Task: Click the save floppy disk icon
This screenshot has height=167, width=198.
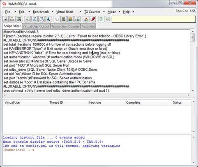Action: 19,19
